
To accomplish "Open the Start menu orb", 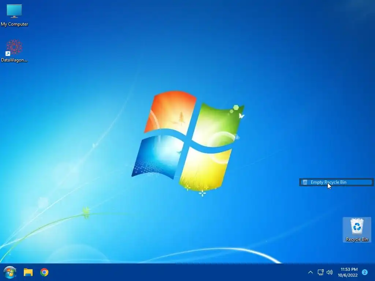I will (10, 272).
